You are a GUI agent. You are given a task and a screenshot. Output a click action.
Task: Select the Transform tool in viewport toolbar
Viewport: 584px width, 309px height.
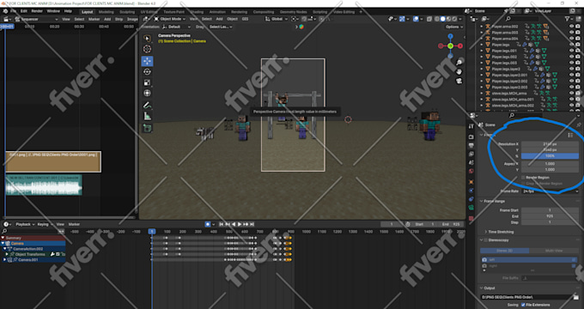point(147,93)
